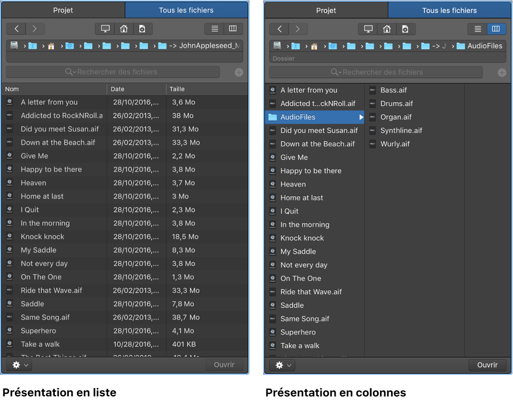The image size is (513, 401).
Task: Open the gear action menu in the list-view browser
Action: (20, 365)
